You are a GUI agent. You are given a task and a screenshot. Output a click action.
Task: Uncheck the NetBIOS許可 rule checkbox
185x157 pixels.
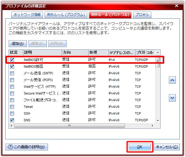pyautogui.click(x=12, y=60)
